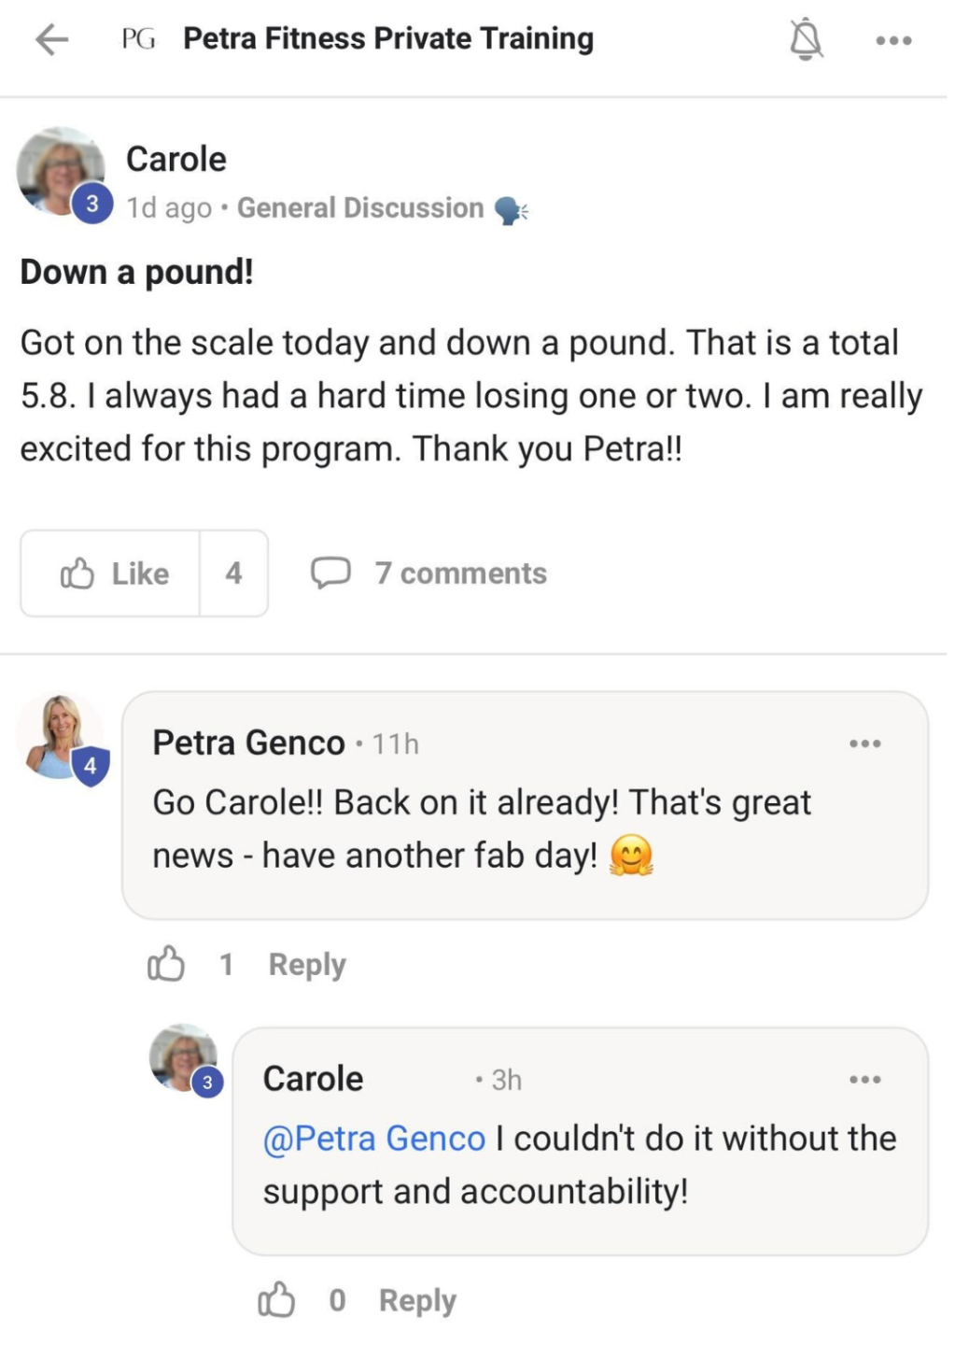The width and height of the screenshot is (955, 1345).
Task: Open Petra Genco's name on comment
Action: click(x=248, y=743)
